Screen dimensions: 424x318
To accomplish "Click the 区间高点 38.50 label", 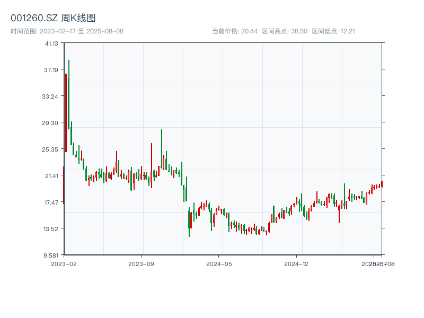I will pyautogui.click(x=285, y=31).
